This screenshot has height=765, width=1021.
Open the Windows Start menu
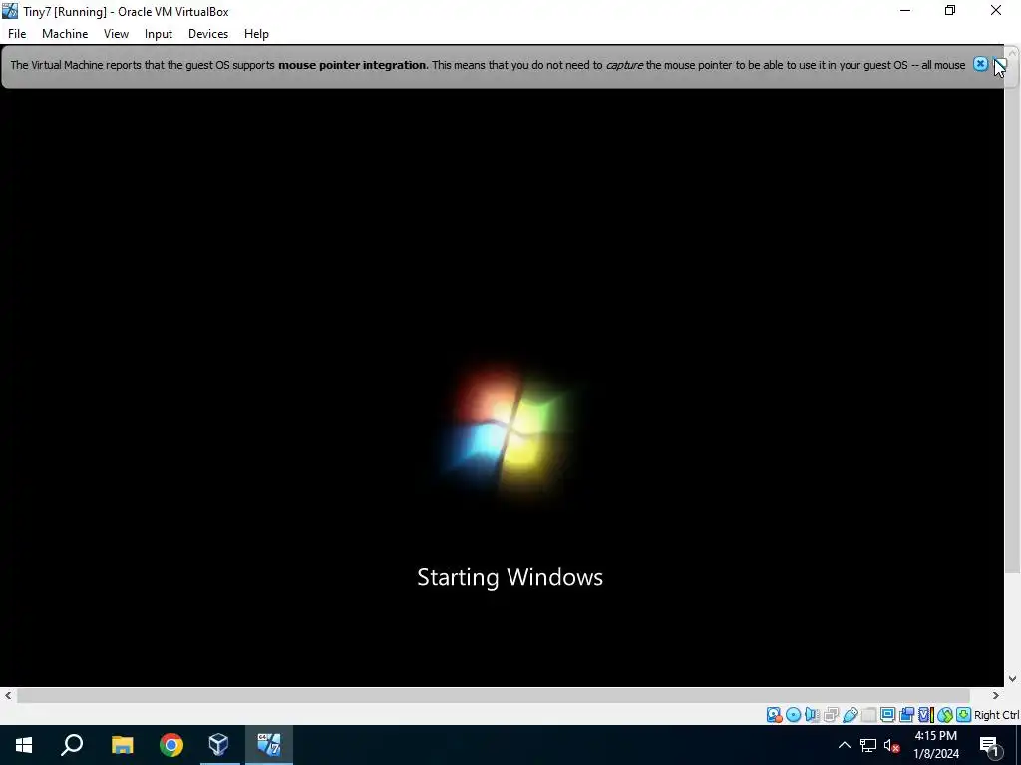[x=24, y=745]
